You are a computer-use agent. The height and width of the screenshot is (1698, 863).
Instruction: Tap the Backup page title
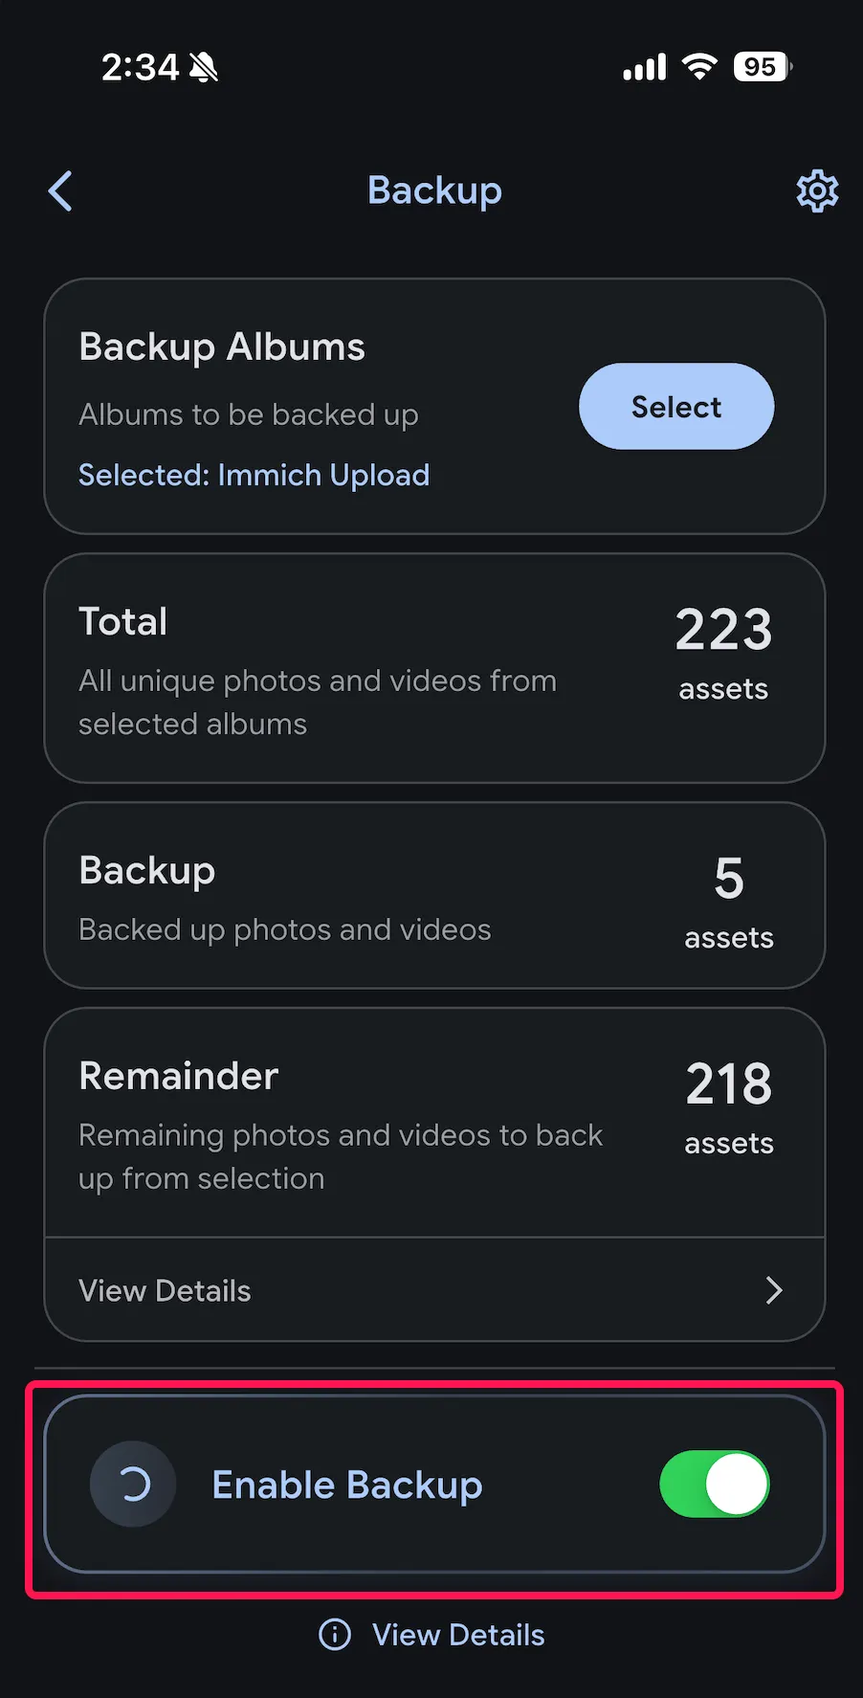click(x=434, y=190)
